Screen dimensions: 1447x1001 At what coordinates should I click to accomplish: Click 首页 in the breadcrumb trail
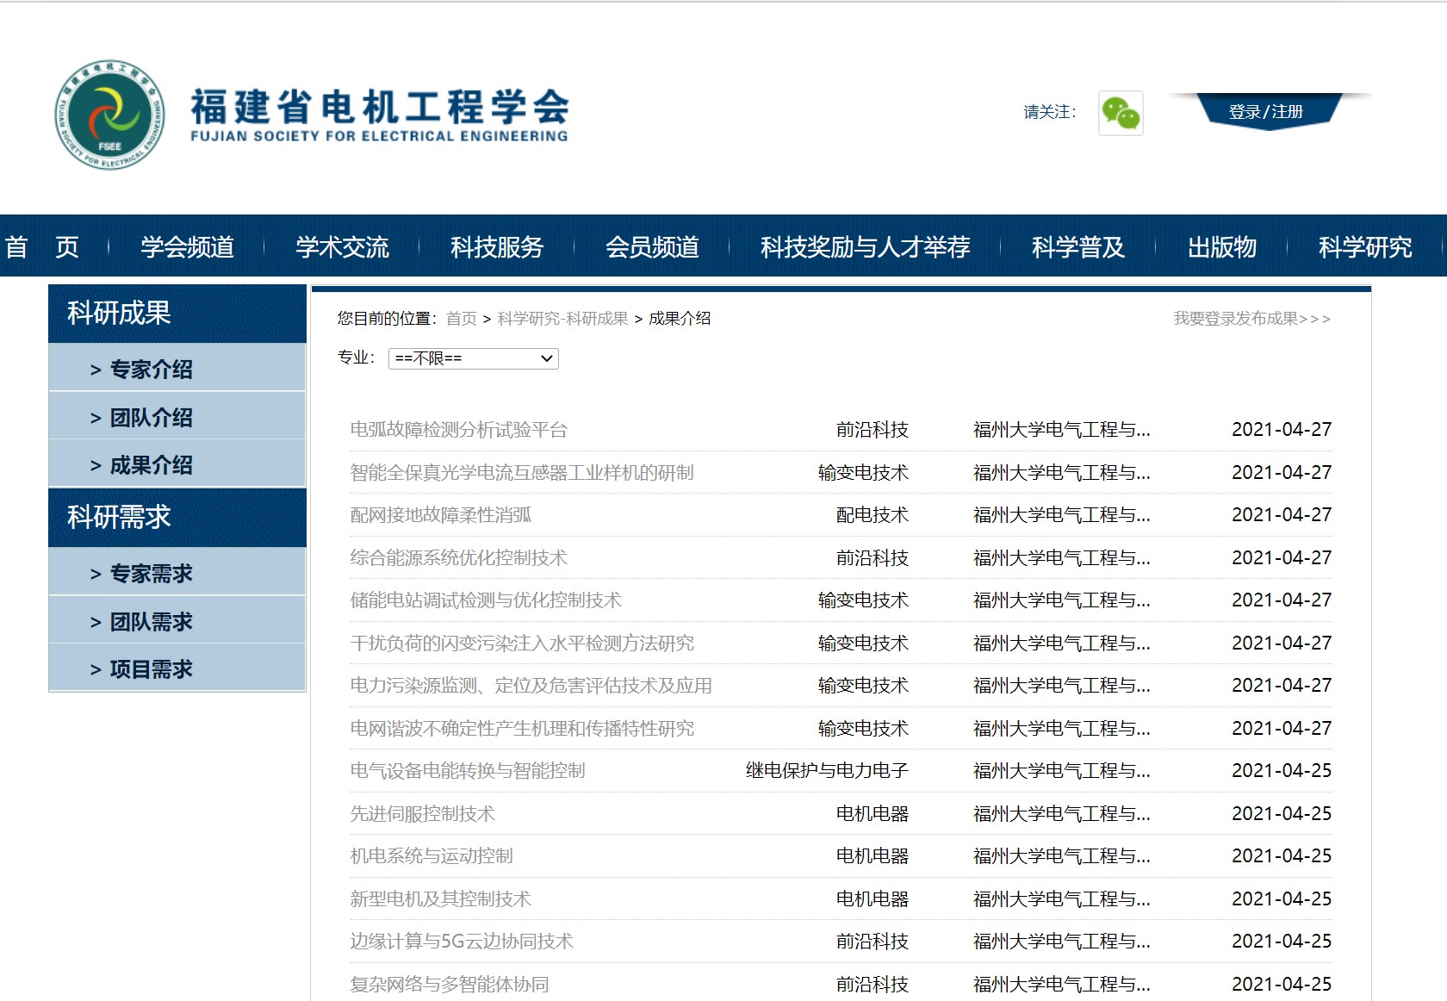461,319
